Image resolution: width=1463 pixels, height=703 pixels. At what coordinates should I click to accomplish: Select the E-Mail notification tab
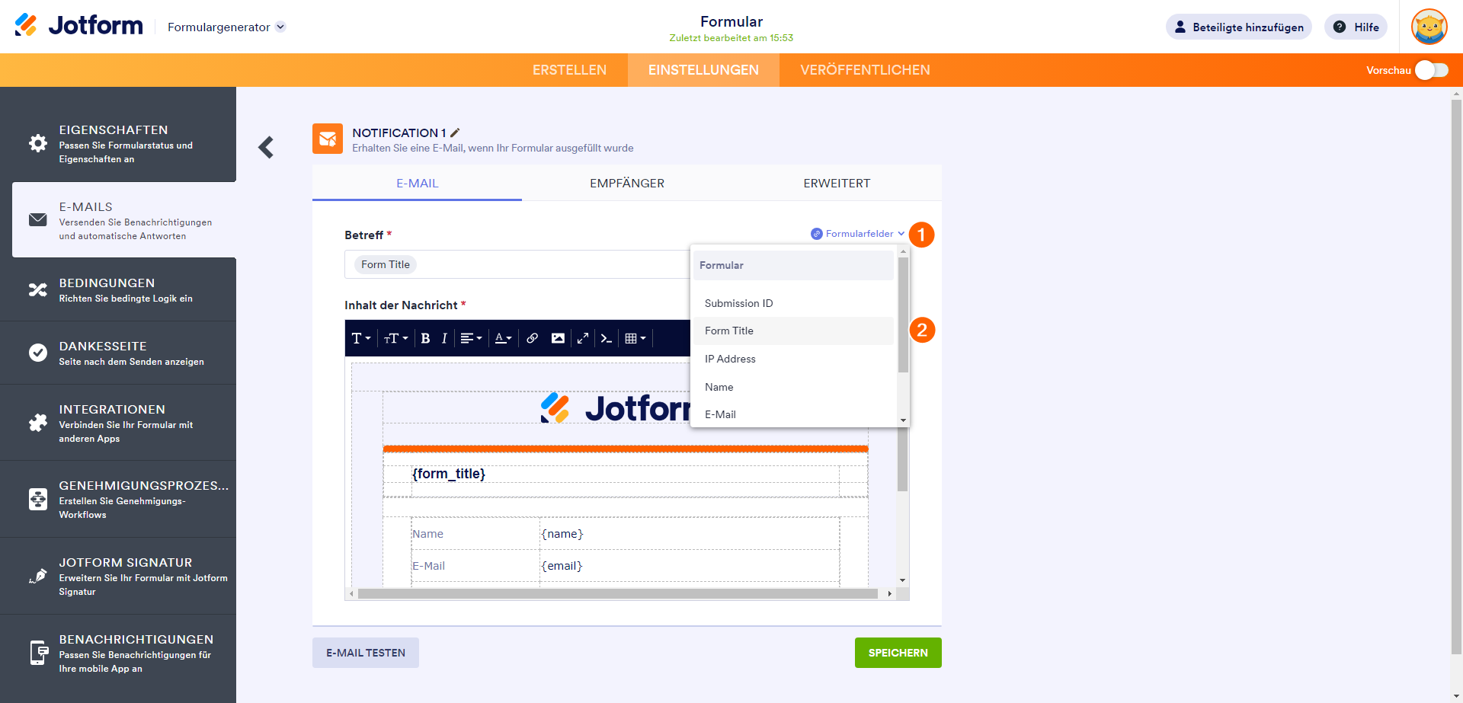(418, 184)
